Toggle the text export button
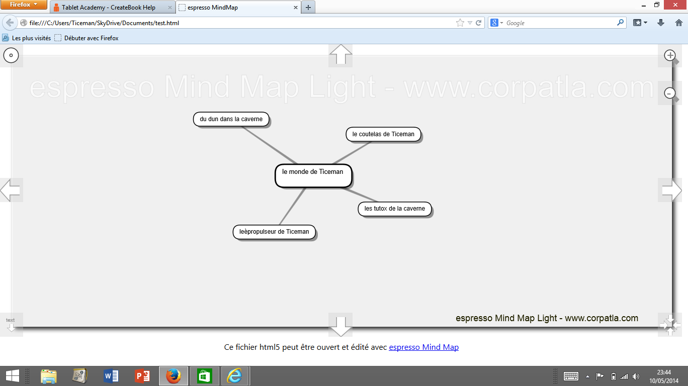Viewport: 688px width, 386px height. 11,324
